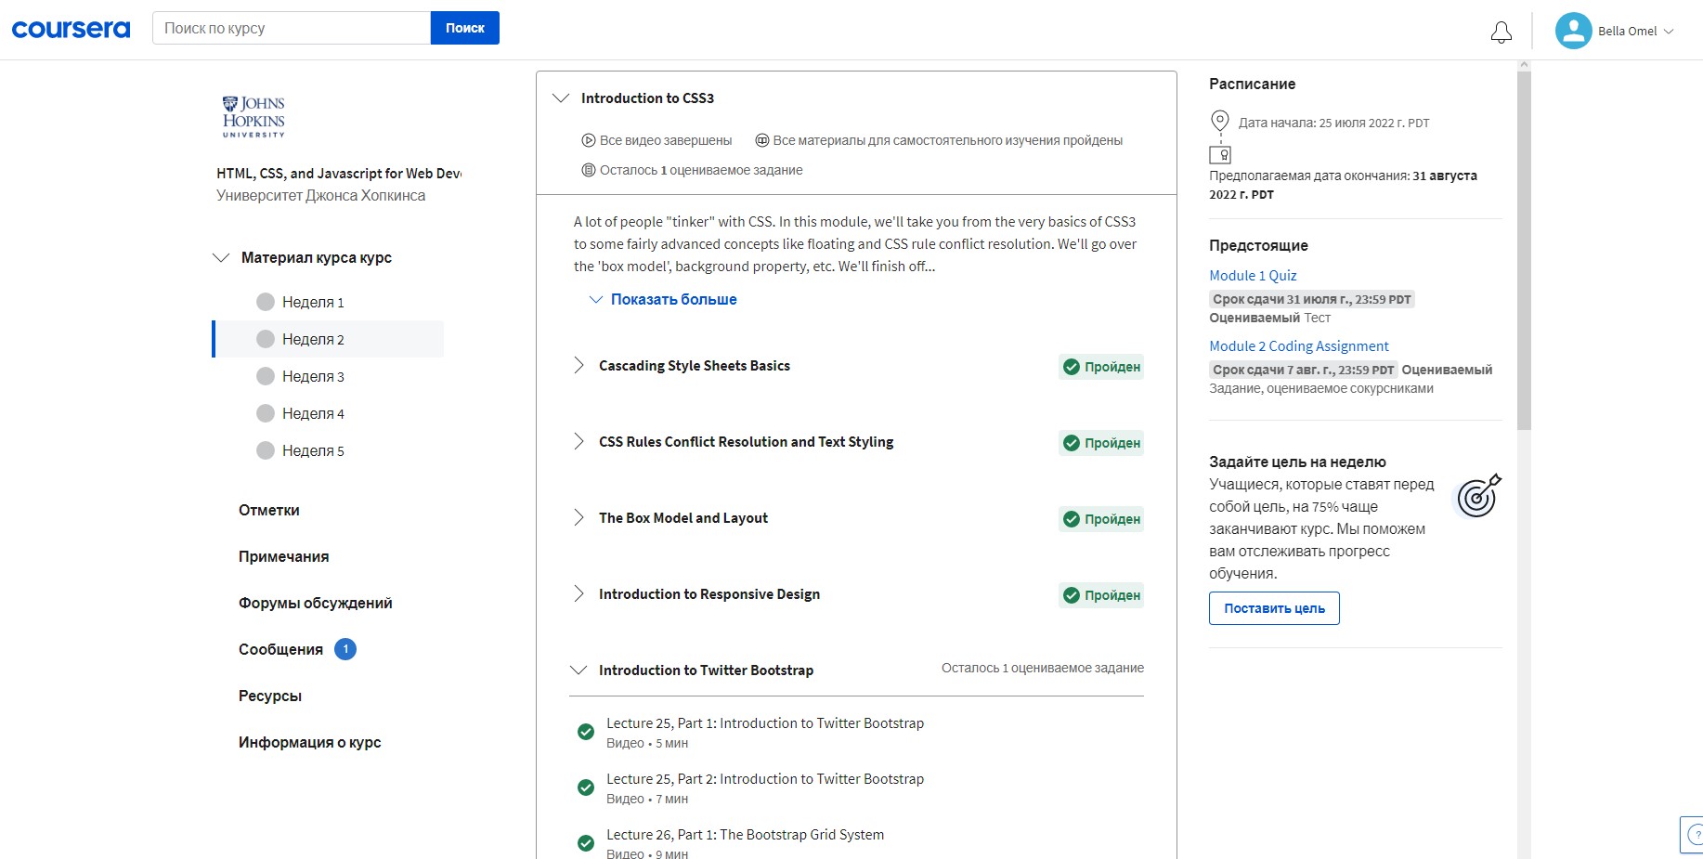This screenshot has height=859, width=1703.
Task: Click the start date location pin icon
Action: (x=1220, y=121)
